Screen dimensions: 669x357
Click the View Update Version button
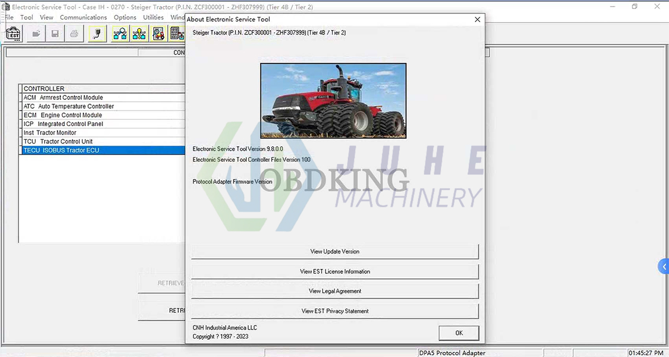[x=334, y=252]
